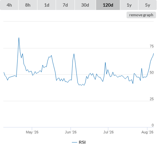Click the highest RSI peak in late April
157x151 pixels.
click(x=19, y=38)
